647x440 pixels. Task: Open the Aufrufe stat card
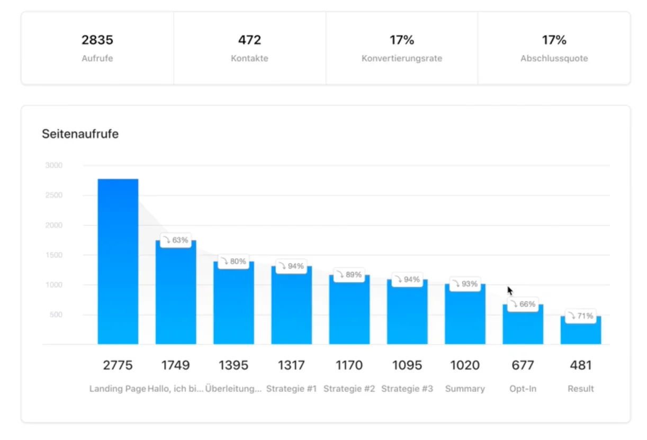[x=97, y=48]
